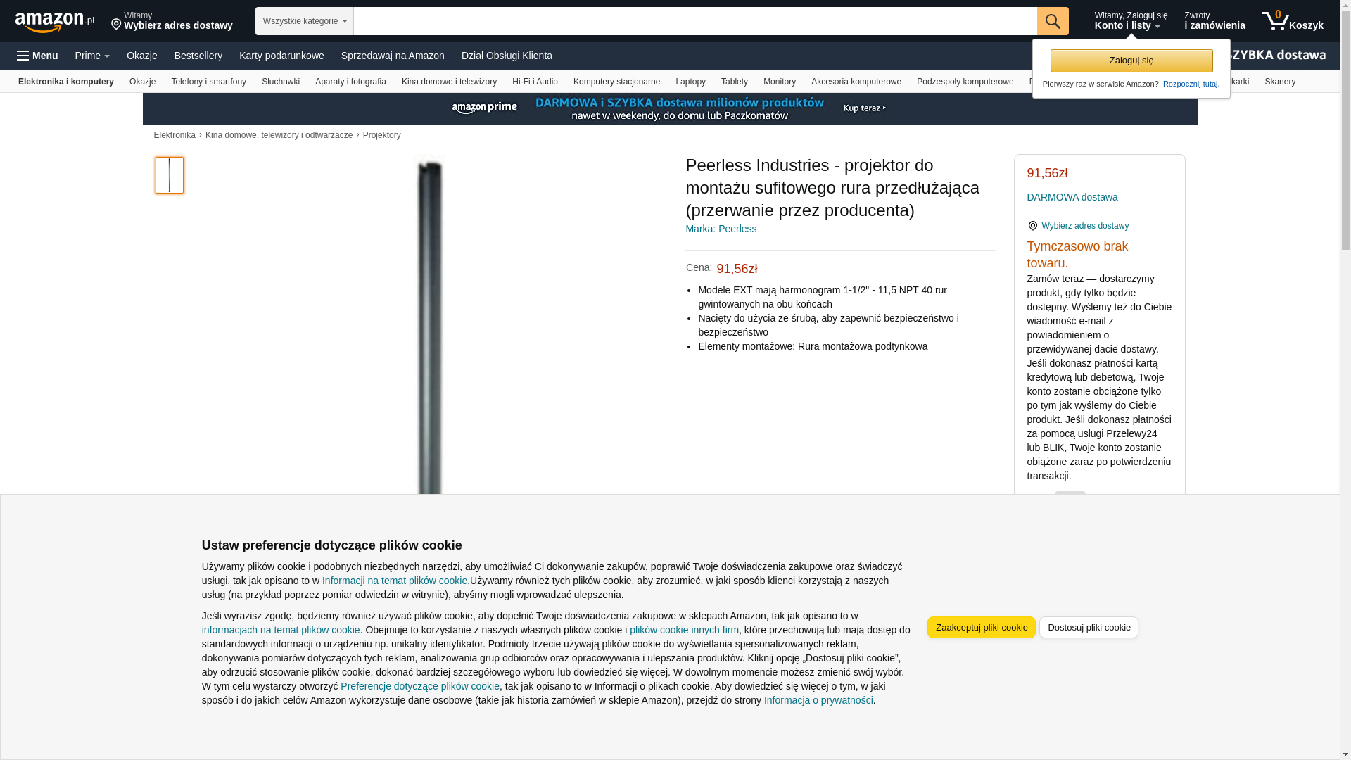The width and height of the screenshot is (1351, 760).
Task: Click the Zaloguj się sign-in button
Action: pos(1131,61)
